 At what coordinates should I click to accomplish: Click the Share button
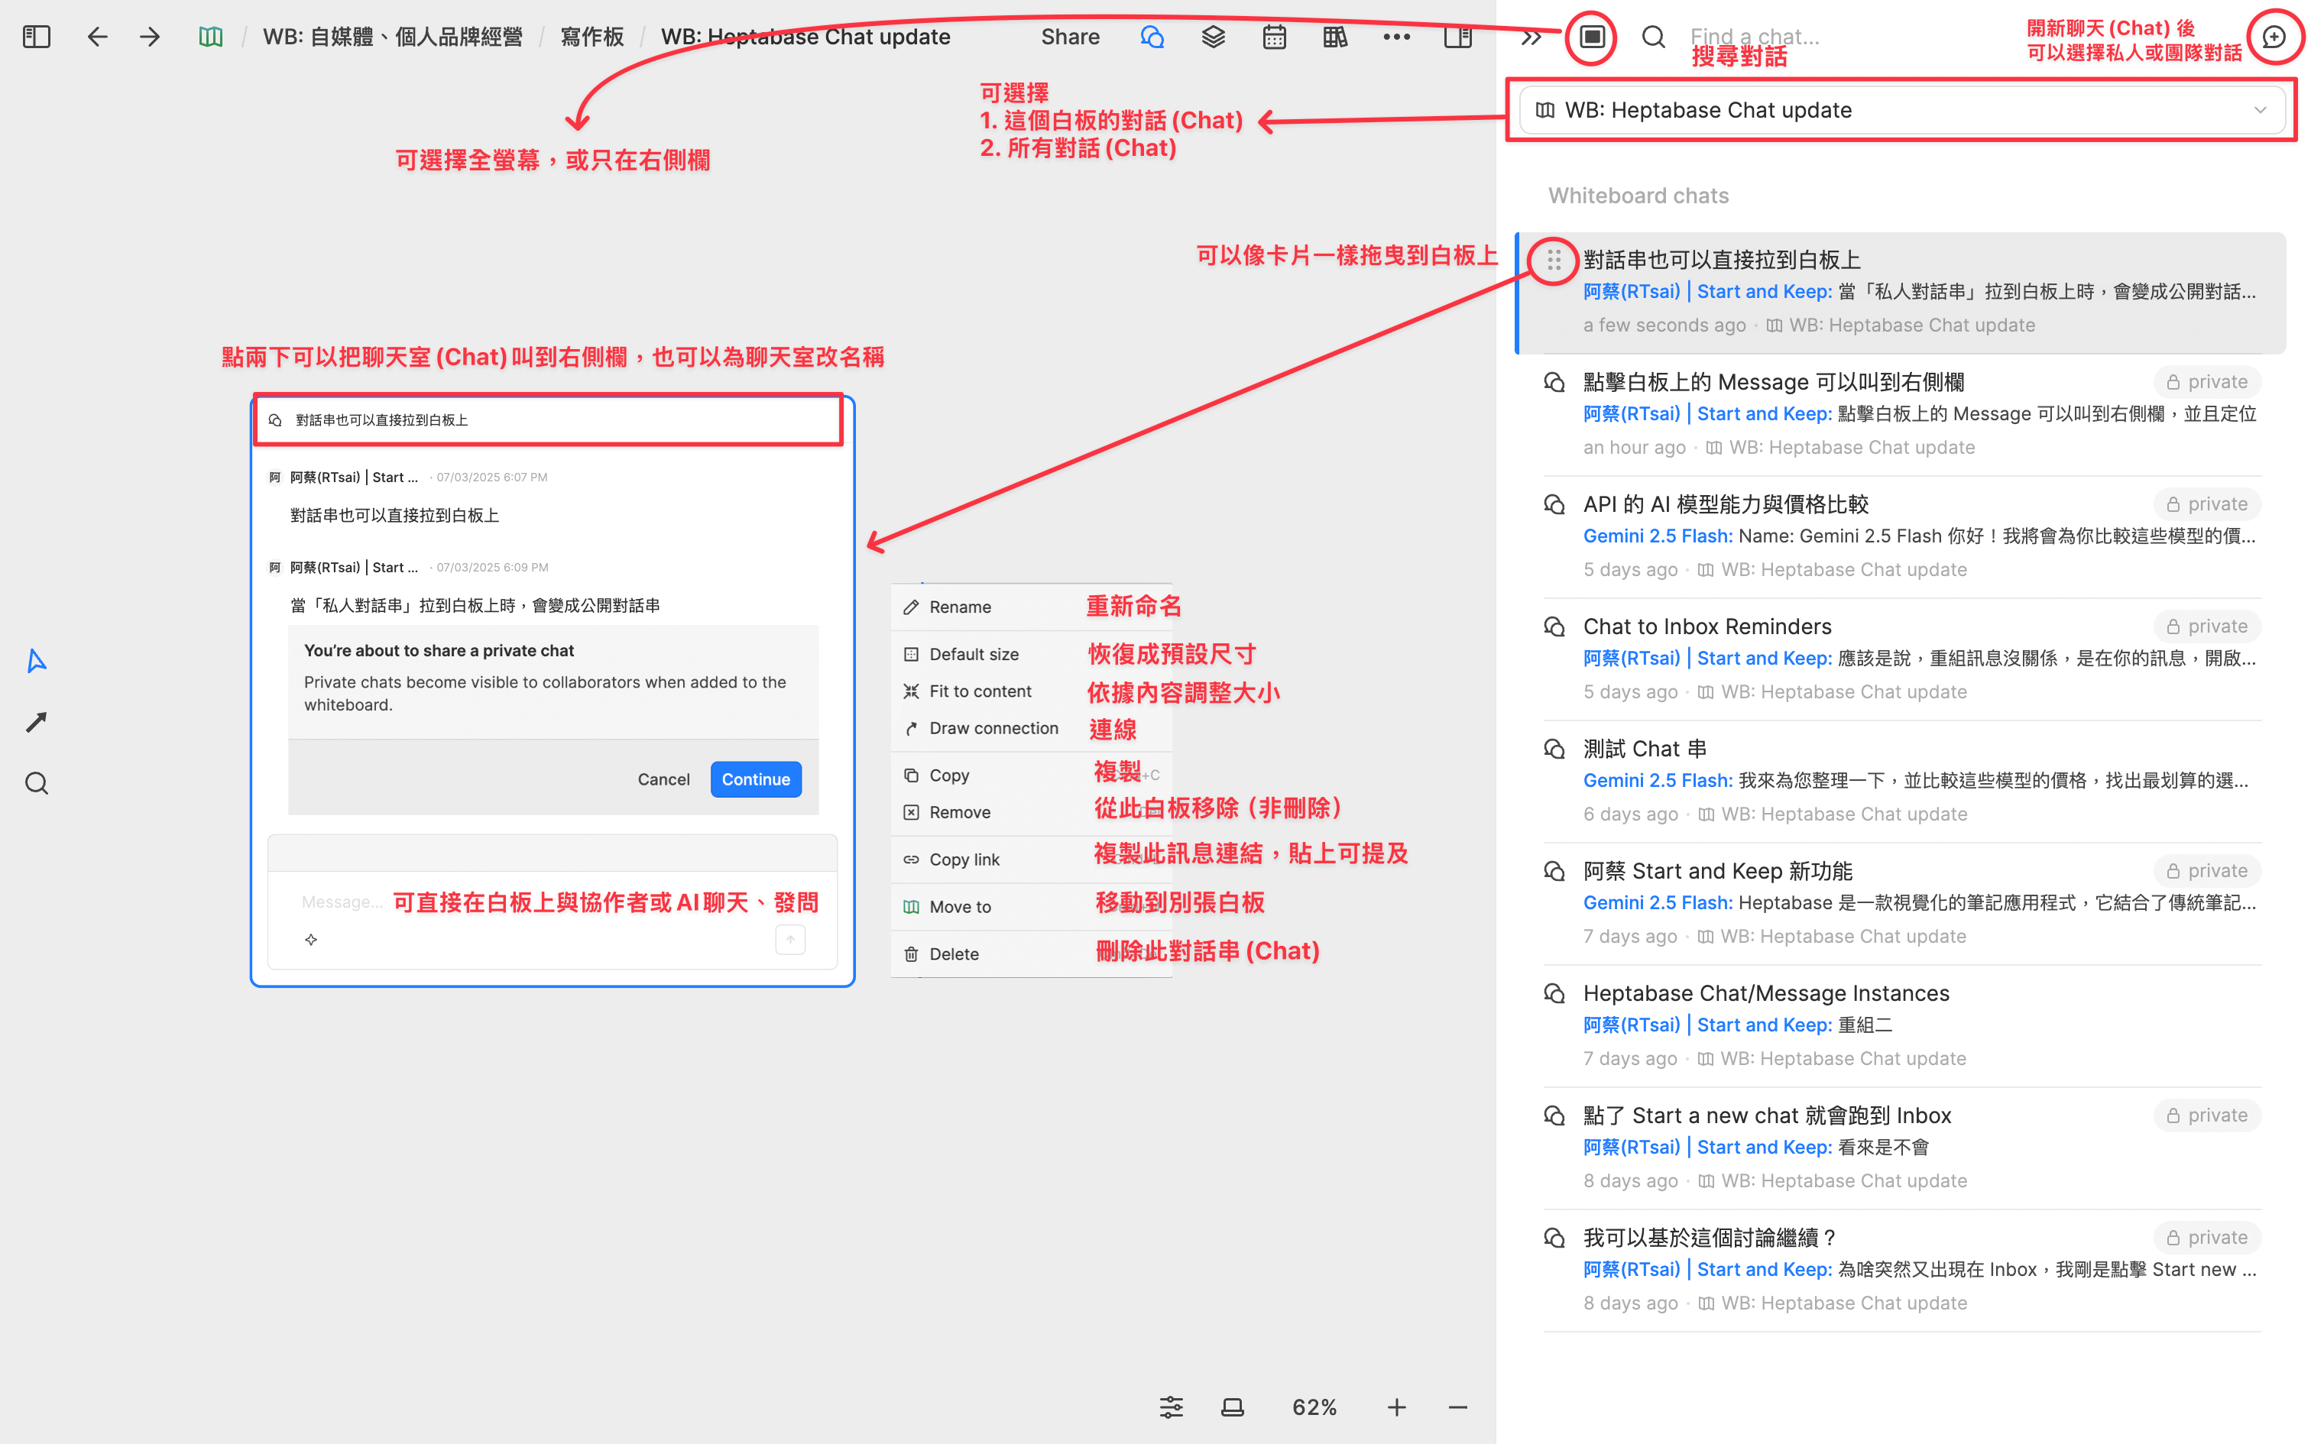click(x=1070, y=37)
